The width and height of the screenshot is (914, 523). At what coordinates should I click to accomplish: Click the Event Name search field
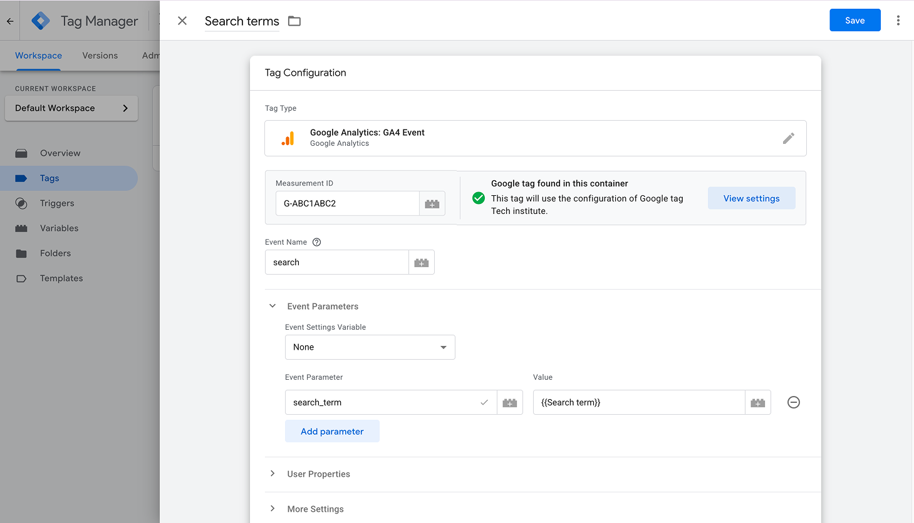(x=337, y=262)
